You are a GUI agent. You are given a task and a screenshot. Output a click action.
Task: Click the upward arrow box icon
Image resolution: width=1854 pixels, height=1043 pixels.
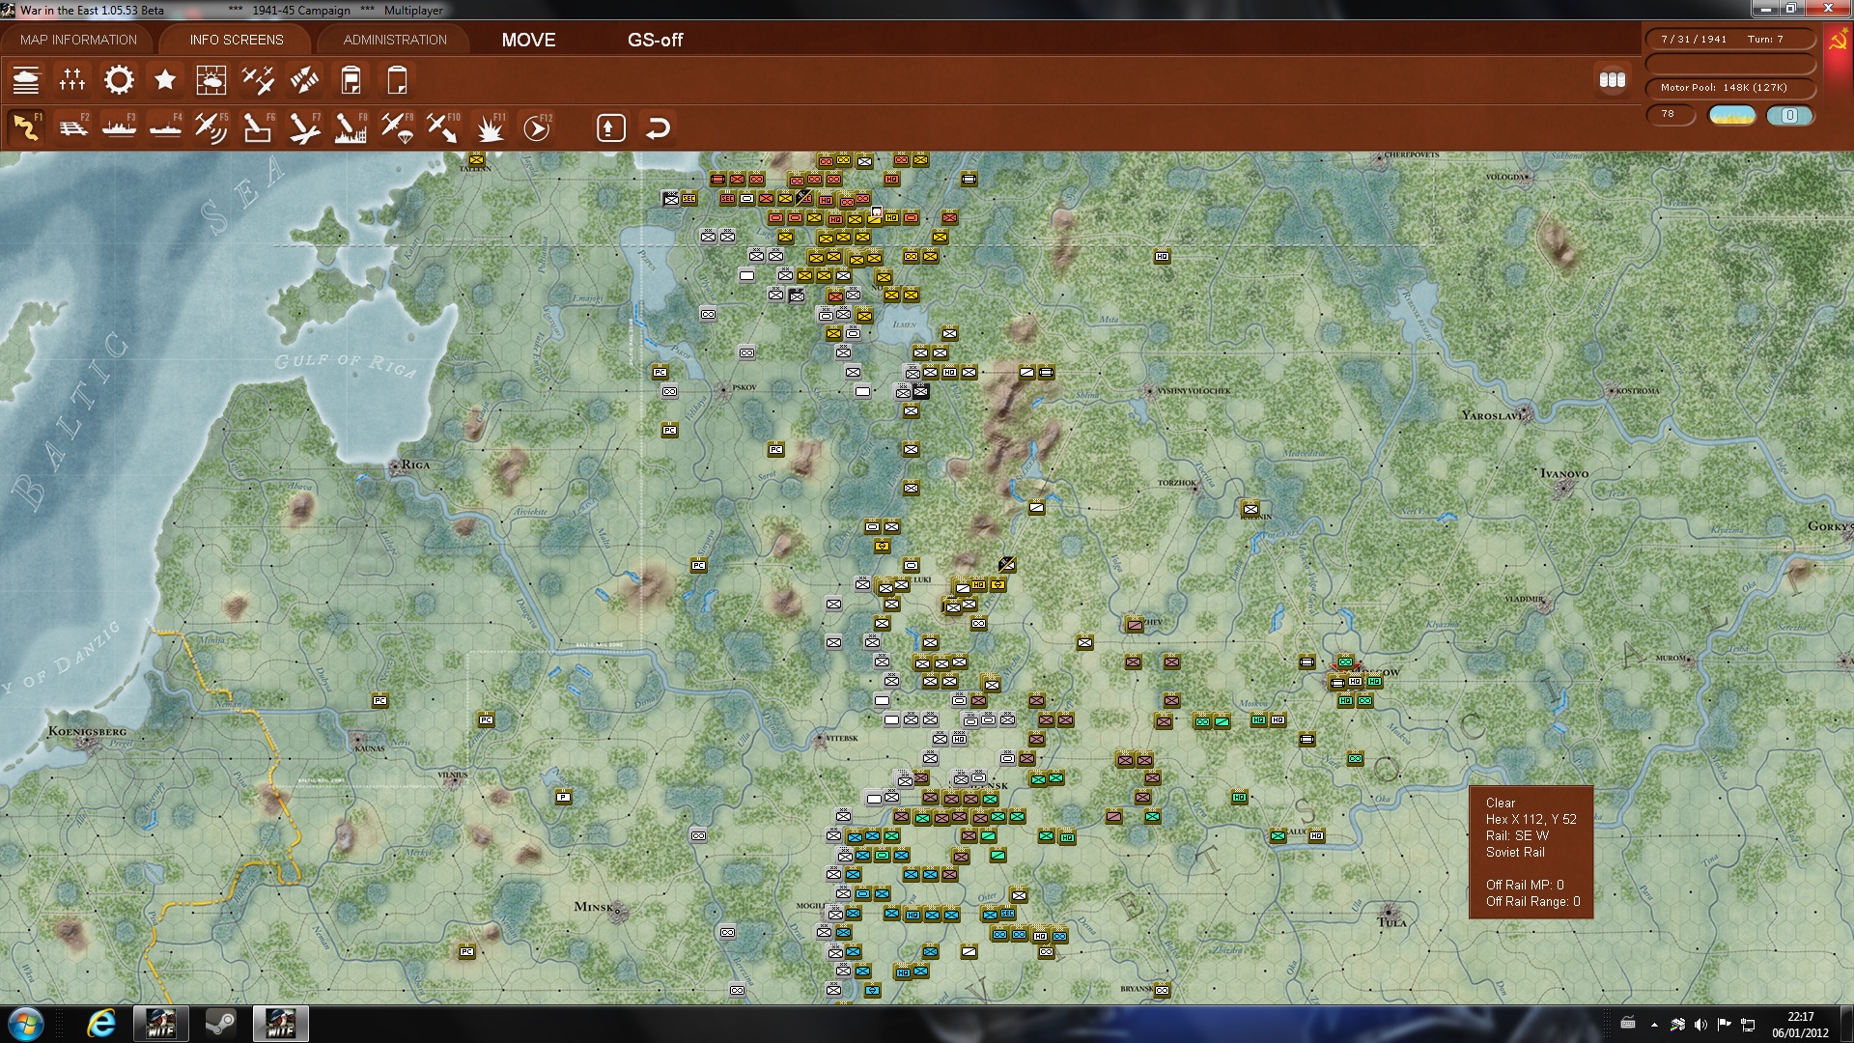[611, 127]
